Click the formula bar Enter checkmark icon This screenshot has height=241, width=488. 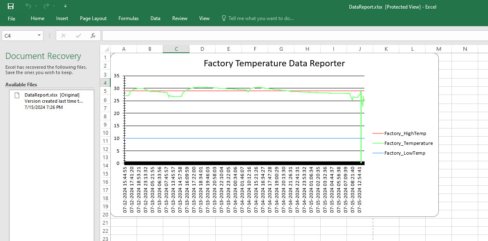click(78, 36)
